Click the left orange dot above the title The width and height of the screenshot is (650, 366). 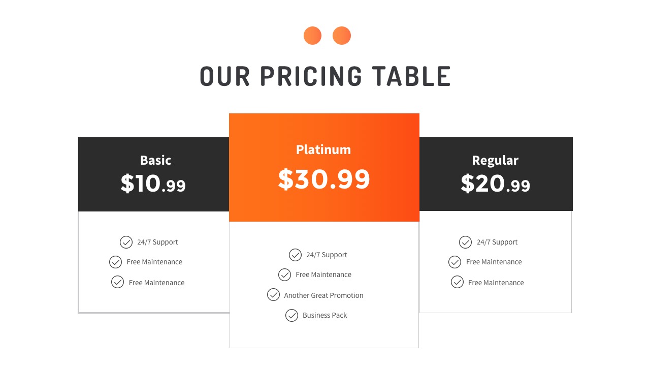312,36
